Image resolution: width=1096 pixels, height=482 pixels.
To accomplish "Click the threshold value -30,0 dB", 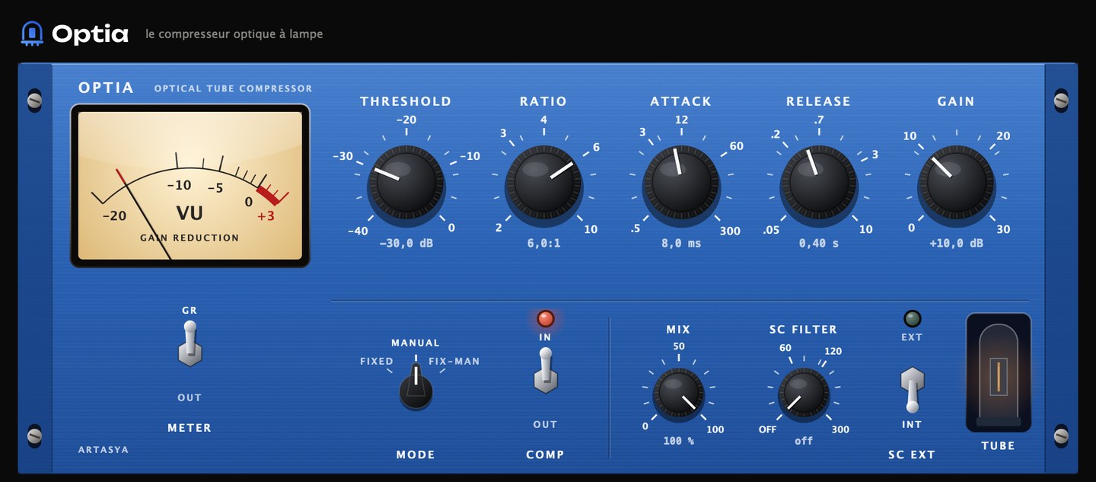I will 406,244.
